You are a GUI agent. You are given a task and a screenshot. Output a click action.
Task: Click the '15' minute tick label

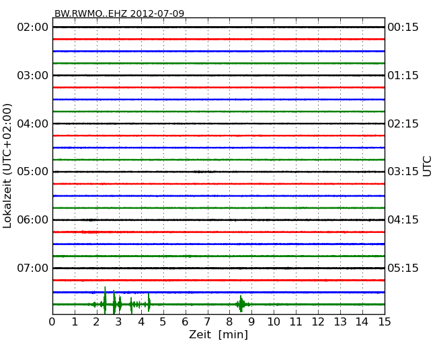click(385, 321)
